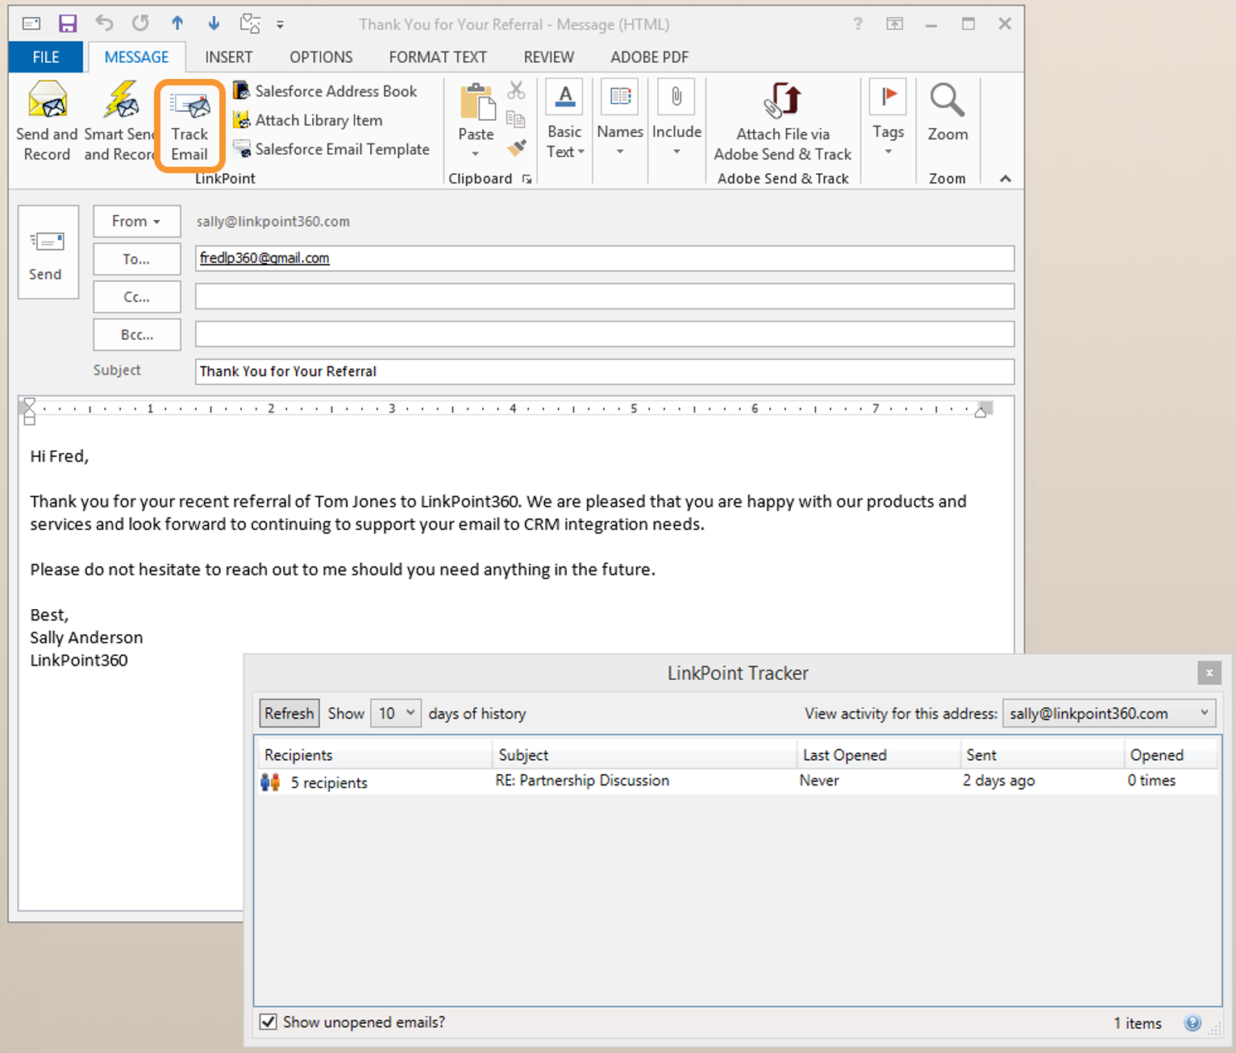The image size is (1236, 1053).
Task: Click the Redo icon in title bar
Action: pos(140,23)
